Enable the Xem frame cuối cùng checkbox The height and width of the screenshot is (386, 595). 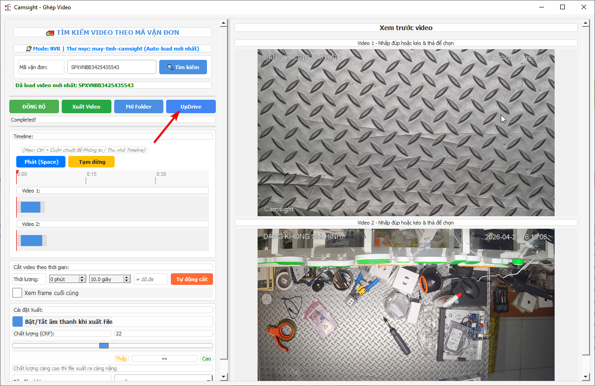pos(17,293)
